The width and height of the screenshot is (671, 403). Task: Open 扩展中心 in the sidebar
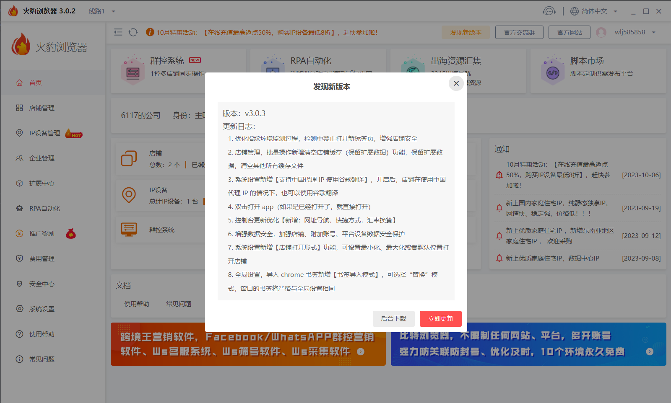tap(52, 183)
